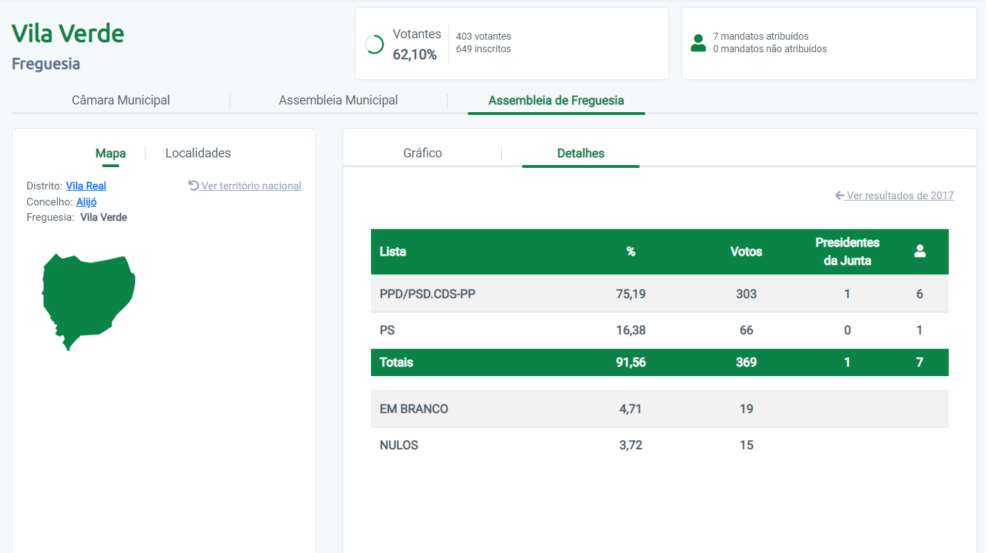
Task: Show the Localidades list tab
Action: [198, 153]
